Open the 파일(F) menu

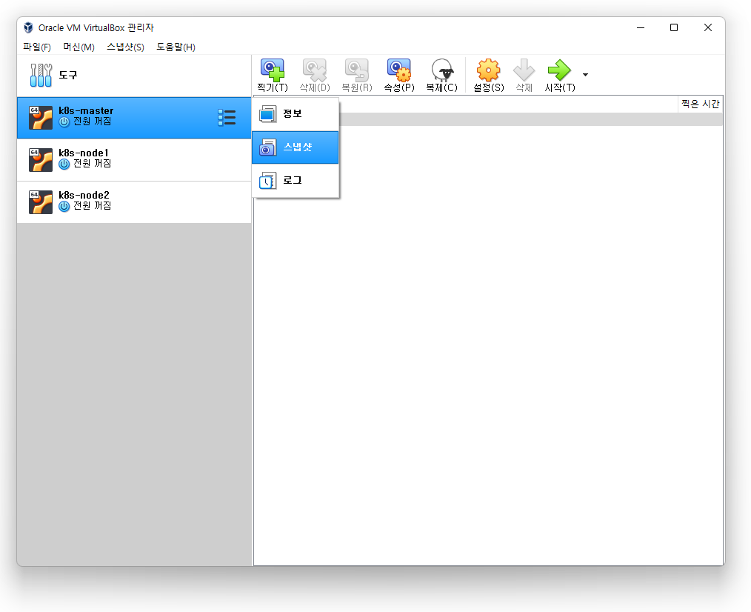point(37,47)
